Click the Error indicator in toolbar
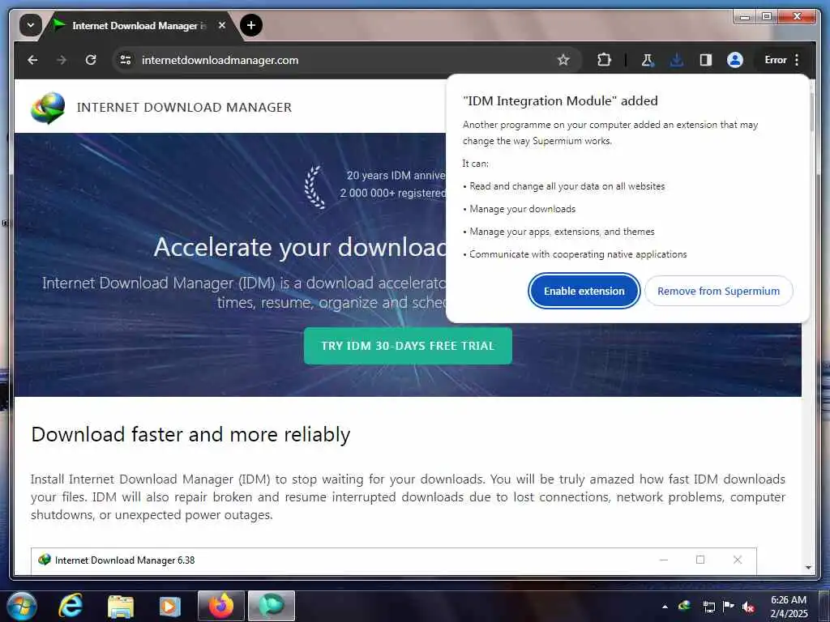Viewport: 830px width, 622px height. [x=776, y=60]
